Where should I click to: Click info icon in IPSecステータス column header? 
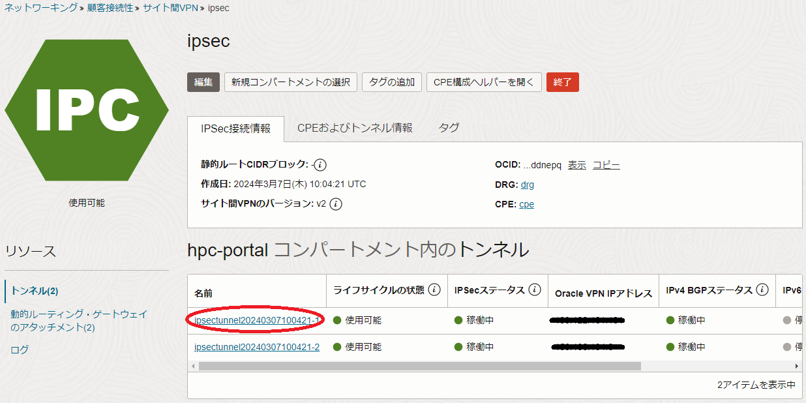tap(535, 290)
